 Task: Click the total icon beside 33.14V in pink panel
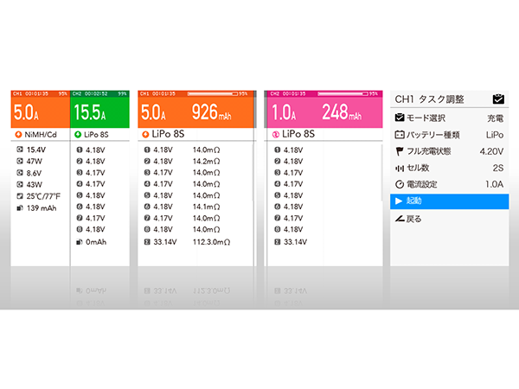[x=278, y=242]
